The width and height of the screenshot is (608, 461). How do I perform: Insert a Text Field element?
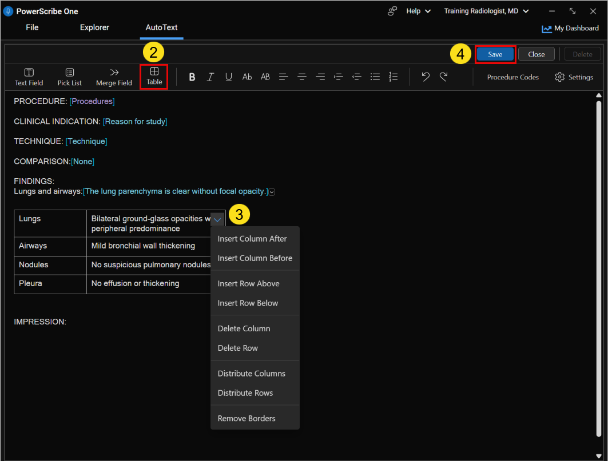pyautogui.click(x=29, y=77)
